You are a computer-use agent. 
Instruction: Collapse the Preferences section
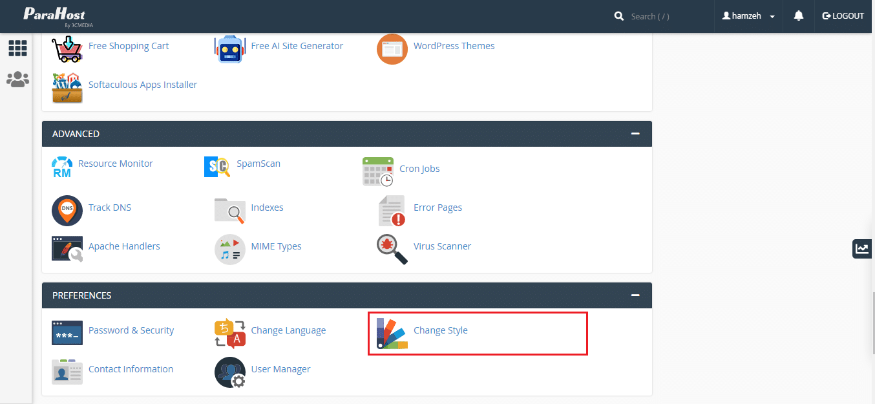[x=635, y=295]
